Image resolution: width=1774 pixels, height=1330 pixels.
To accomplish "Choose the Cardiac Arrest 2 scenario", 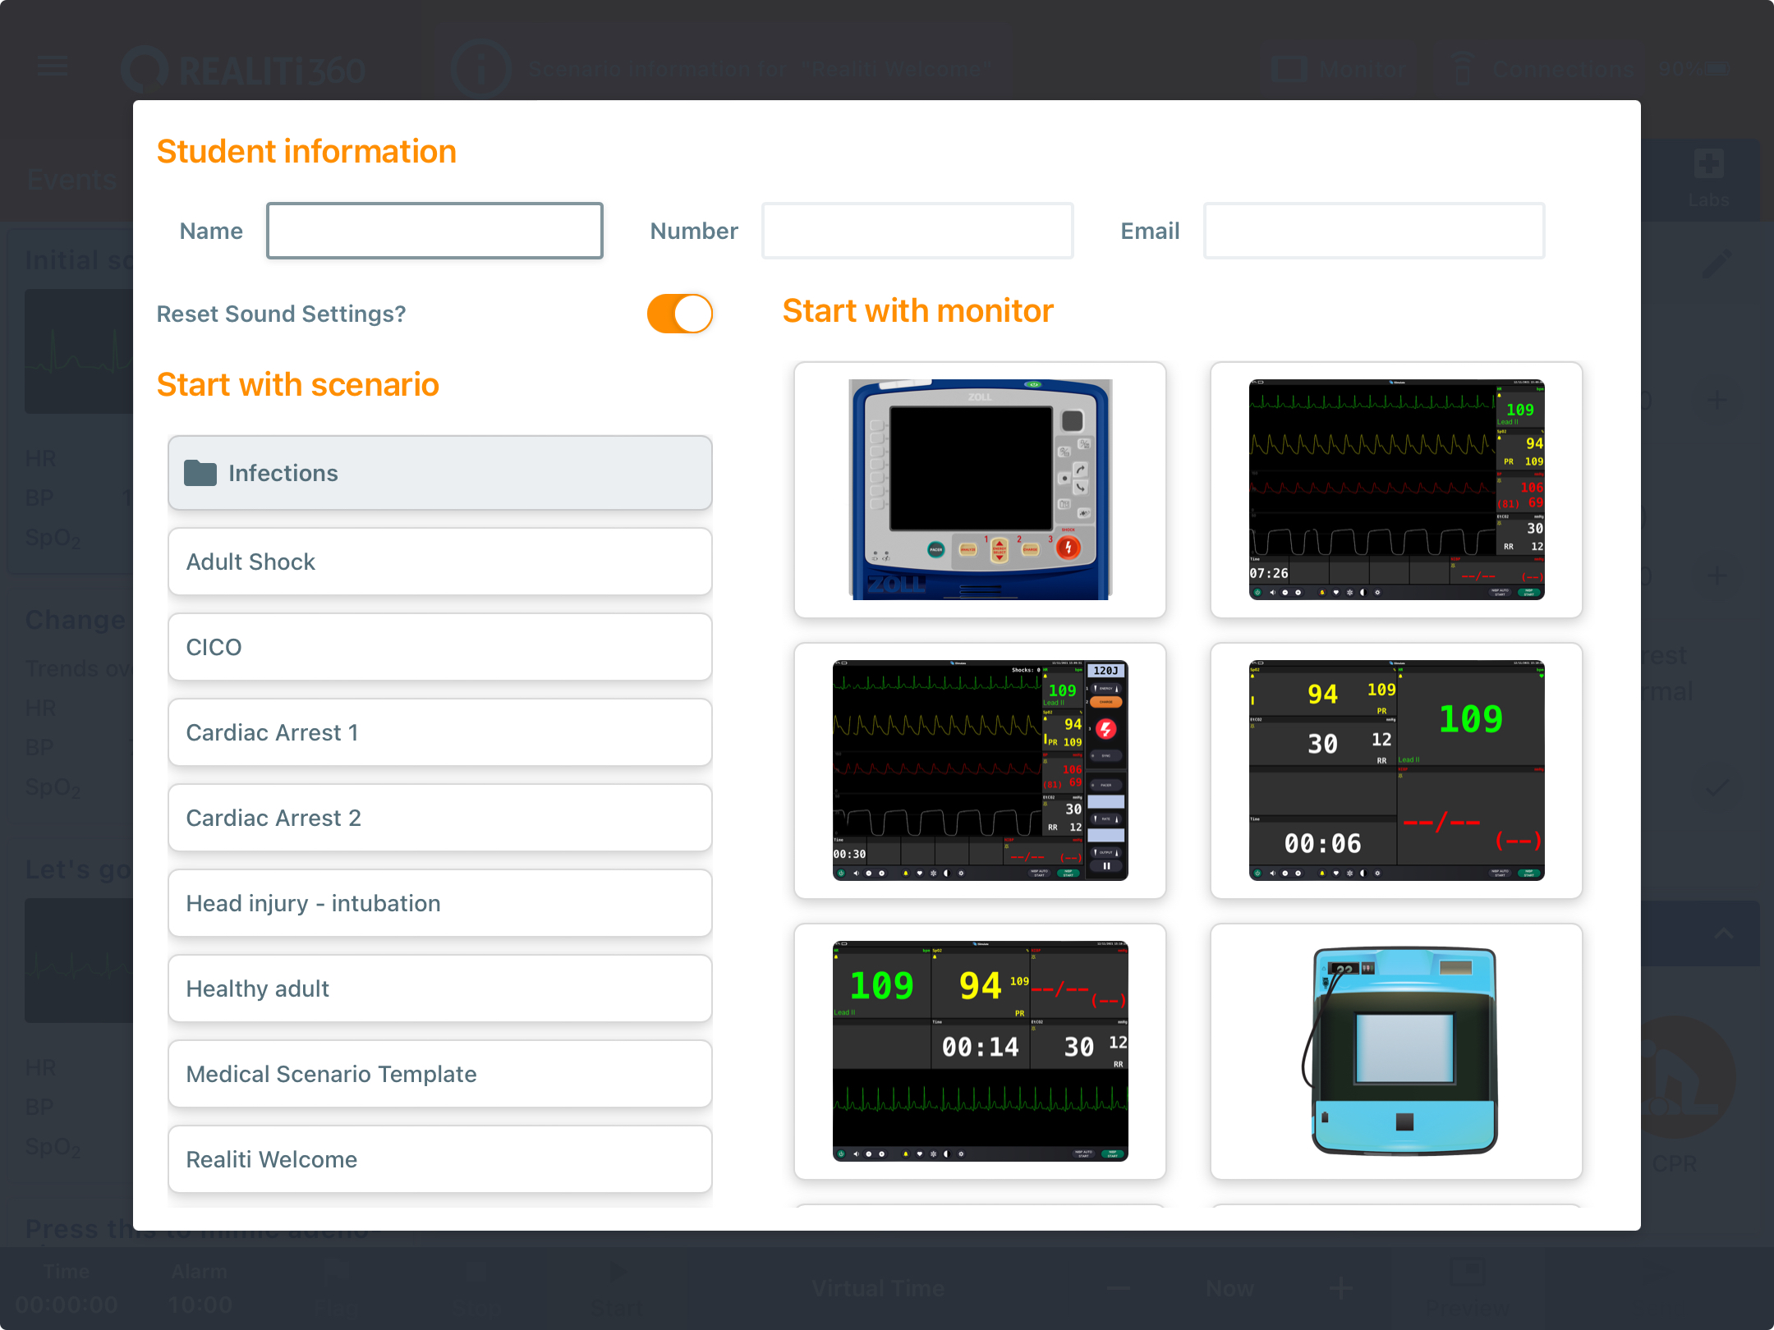I will pos(440,818).
